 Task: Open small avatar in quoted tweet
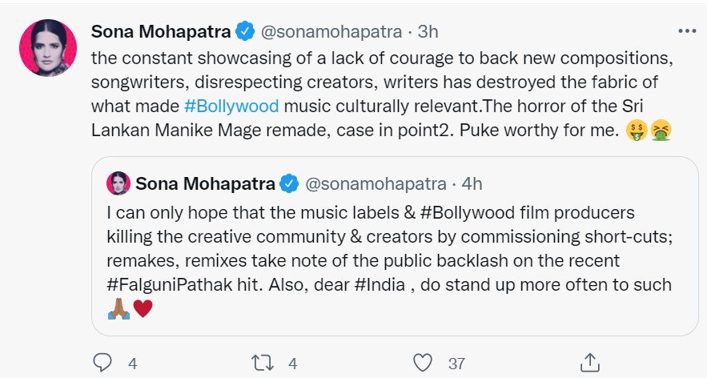pos(119,183)
